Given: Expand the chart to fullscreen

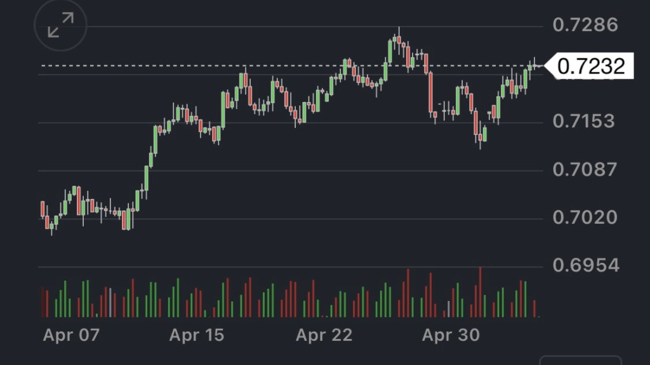Looking at the screenshot, I should (60, 25).
